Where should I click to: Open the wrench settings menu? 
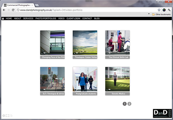(x=169, y=10)
